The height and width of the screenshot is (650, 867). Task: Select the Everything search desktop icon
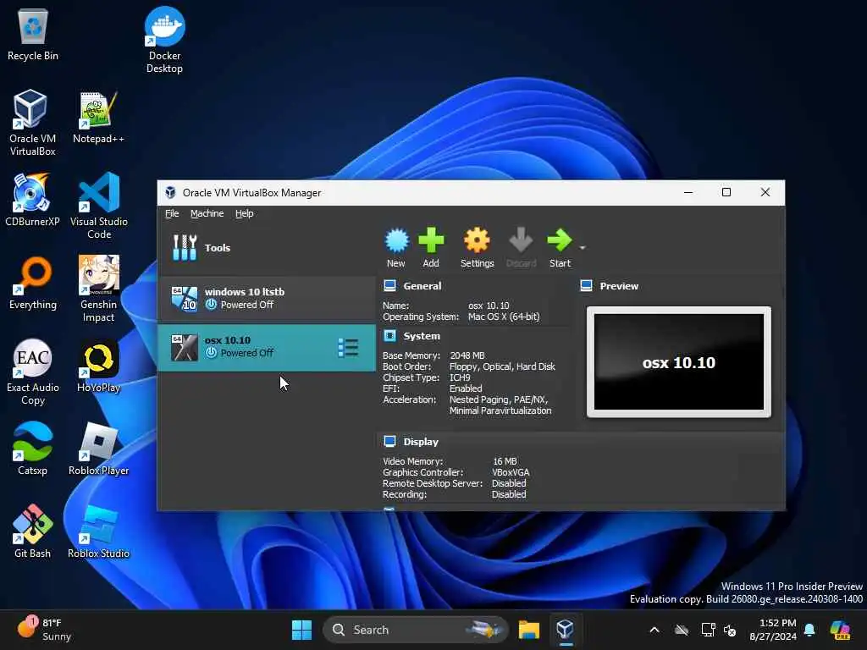(x=33, y=283)
